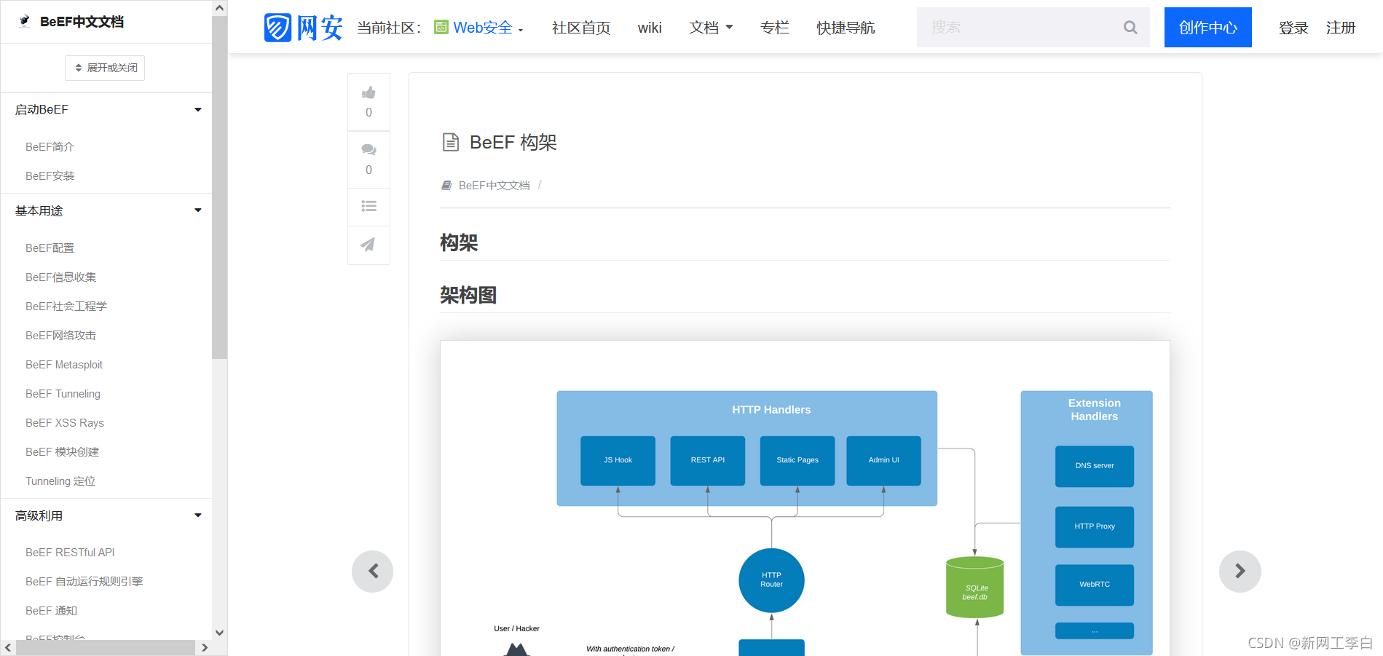Collapse the 基本用途 section

click(197, 210)
